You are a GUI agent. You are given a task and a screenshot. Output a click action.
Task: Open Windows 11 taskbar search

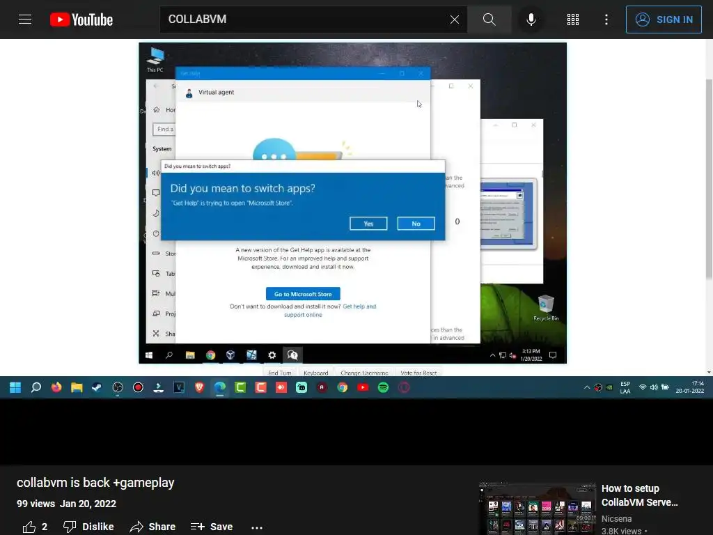pyautogui.click(x=36, y=387)
